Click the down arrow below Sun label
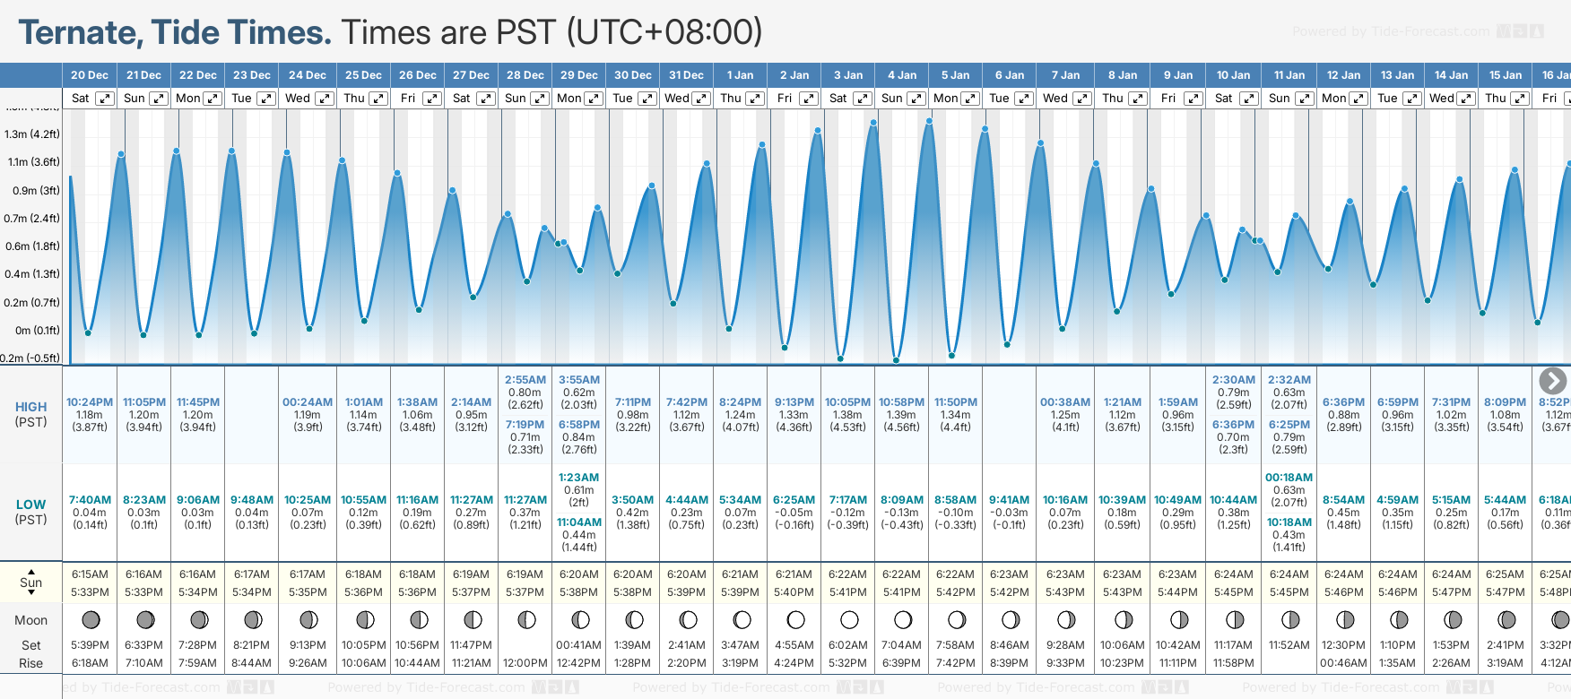This screenshot has height=699, width=1571. pos(31,594)
